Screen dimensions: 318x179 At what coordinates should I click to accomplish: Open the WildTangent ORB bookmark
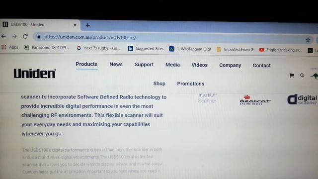coord(190,49)
